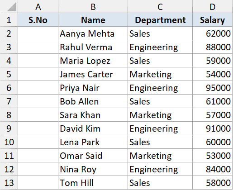Select the empty S.No cell beside Aanya Mehta
The image size is (233, 190).
(38, 33)
